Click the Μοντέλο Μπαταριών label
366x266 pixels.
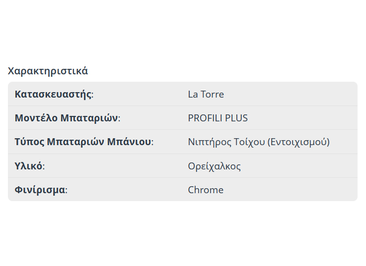(x=67, y=118)
